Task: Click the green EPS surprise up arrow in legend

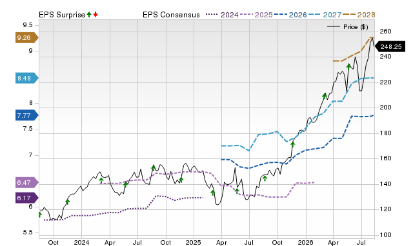Action: pos(89,15)
